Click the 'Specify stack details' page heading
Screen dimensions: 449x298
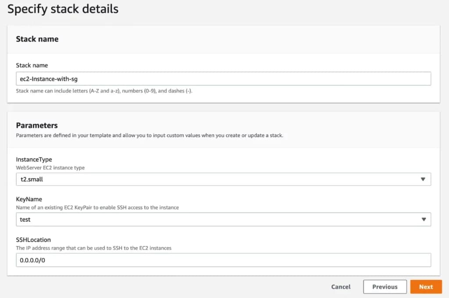coord(63,9)
